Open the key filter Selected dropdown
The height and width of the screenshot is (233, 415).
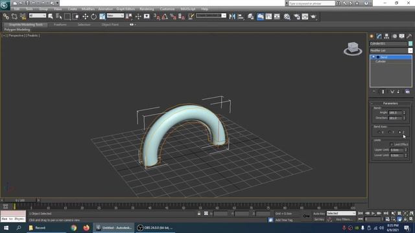coord(341,214)
